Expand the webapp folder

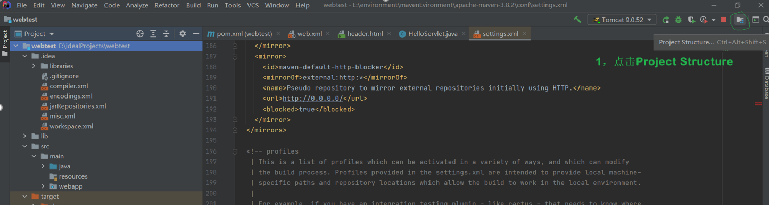click(x=43, y=186)
